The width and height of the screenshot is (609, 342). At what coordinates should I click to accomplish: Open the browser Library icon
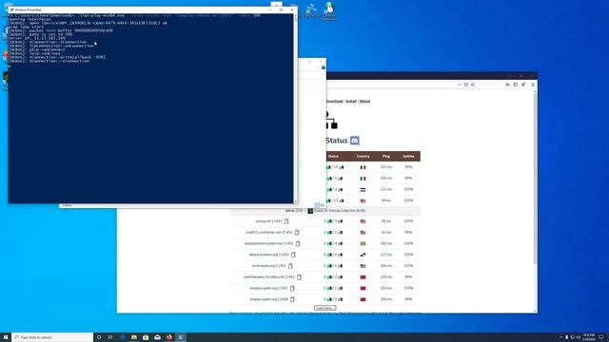pos(507,85)
